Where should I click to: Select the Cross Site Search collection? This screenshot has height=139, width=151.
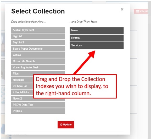(x=38, y=61)
